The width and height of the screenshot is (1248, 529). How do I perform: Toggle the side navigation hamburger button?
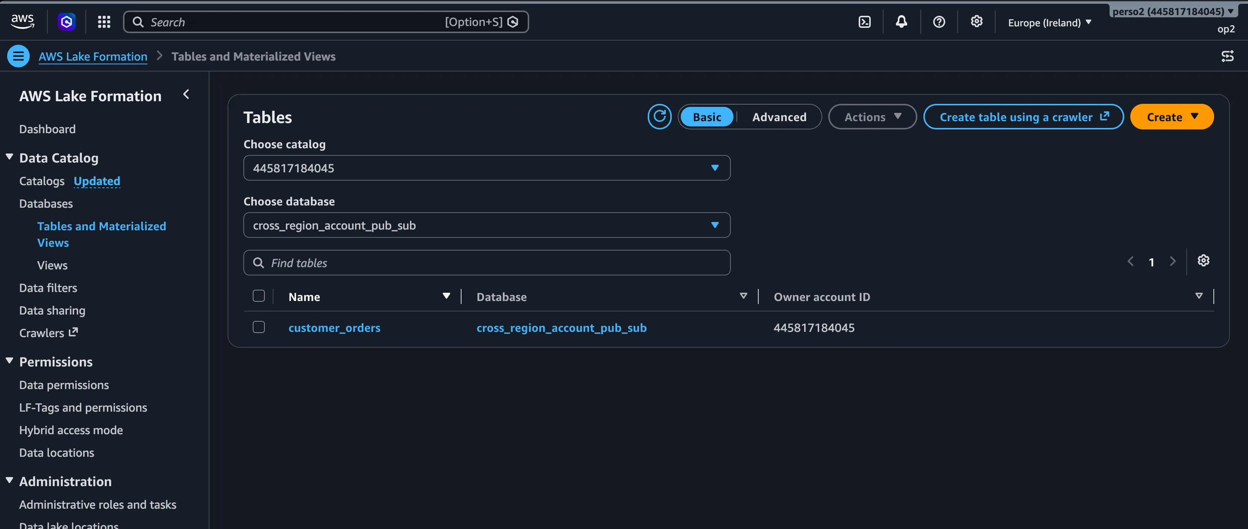[x=18, y=56]
